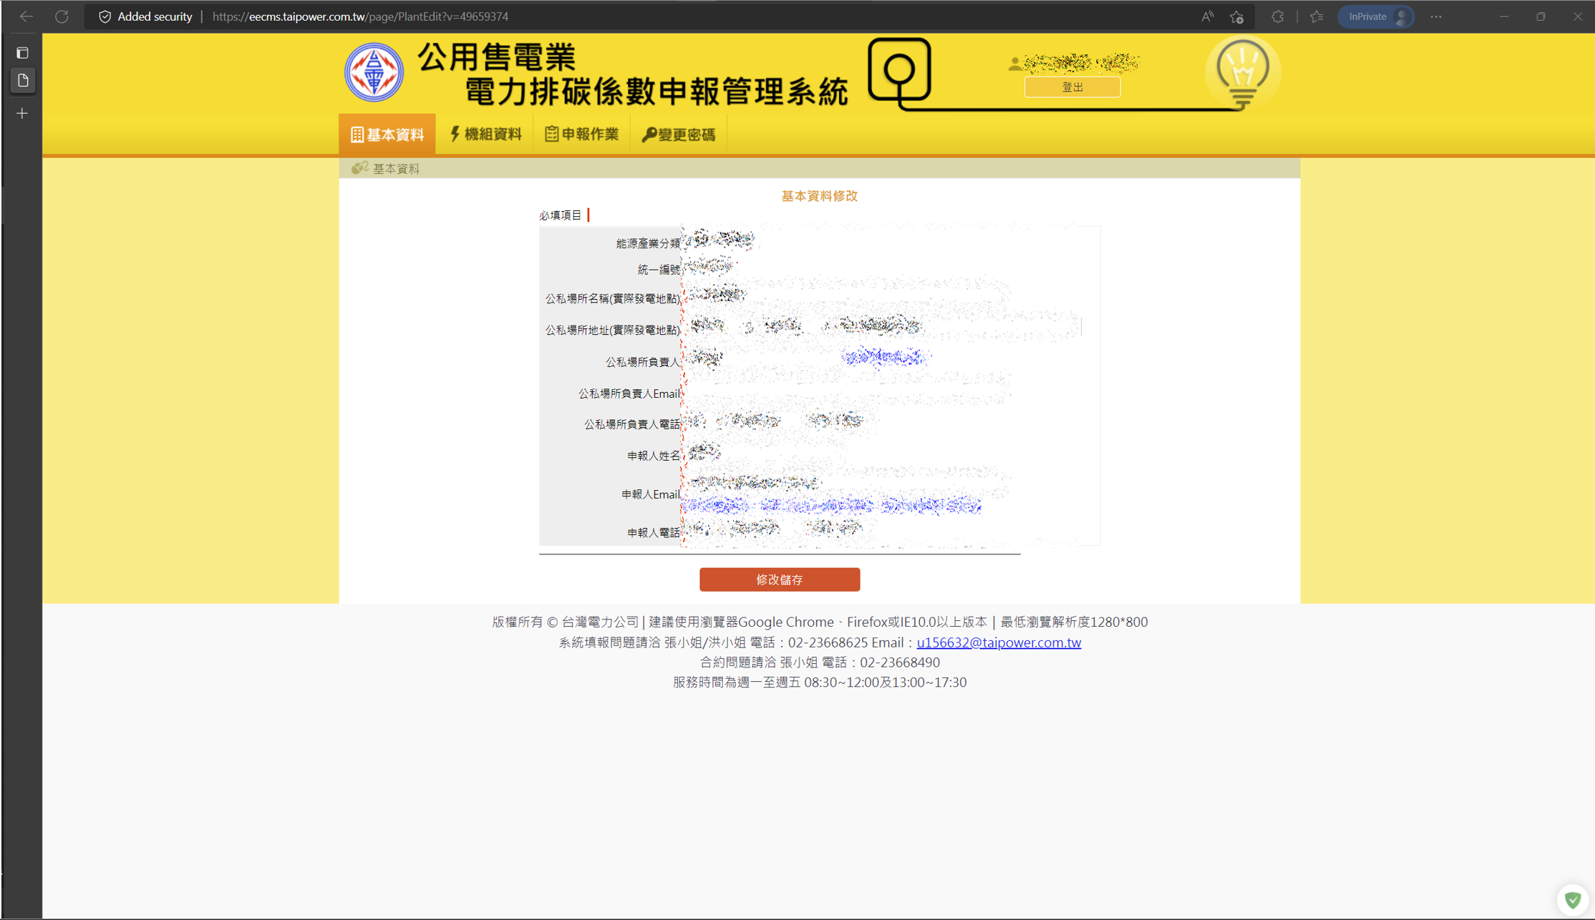Open the 申報作業 tab
The image size is (1595, 920).
click(582, 134)
